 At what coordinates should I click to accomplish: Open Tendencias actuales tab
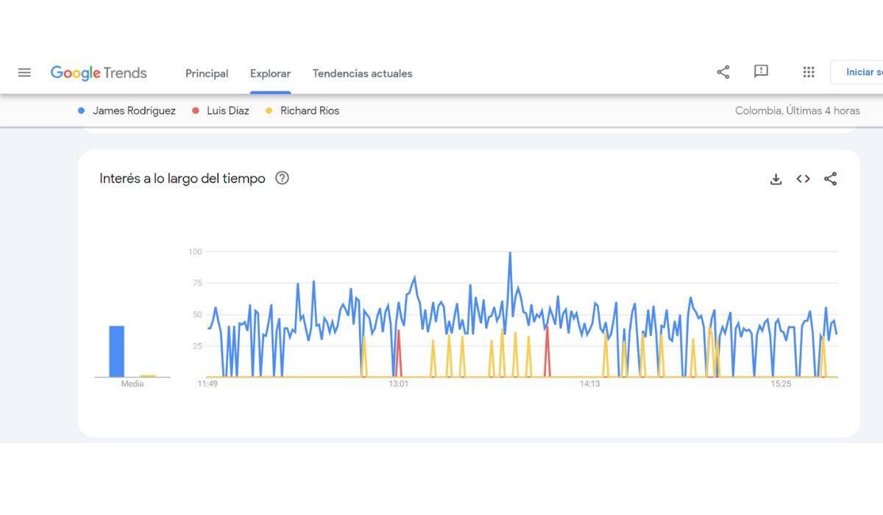click(362, 74)
